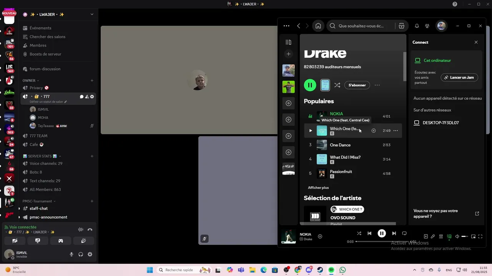Skip to previous track
The width and height of the screenshot is (492, 276).
pyautogui.click(x=369, y=233)
